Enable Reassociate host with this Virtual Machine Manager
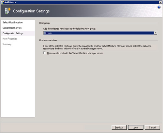The width and height of the screenshot is (163, 133). 44,53
